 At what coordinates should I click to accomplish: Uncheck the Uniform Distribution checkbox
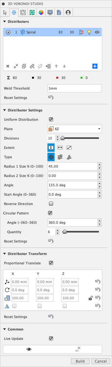[x=51, y=119]
